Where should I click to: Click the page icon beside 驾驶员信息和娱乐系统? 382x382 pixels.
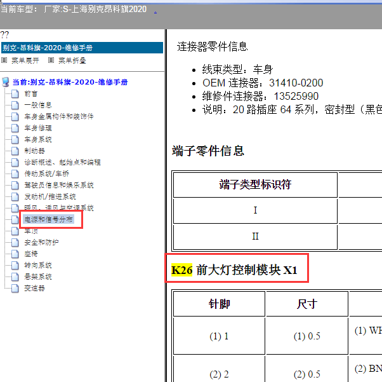point(15,185)
